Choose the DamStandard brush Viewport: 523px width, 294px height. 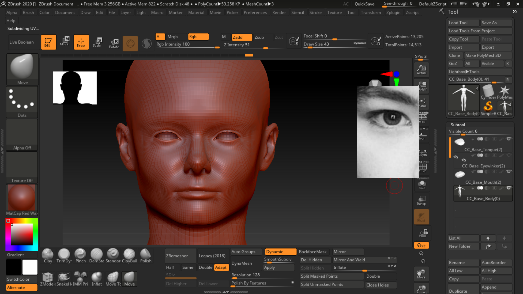tap(97, 256)
